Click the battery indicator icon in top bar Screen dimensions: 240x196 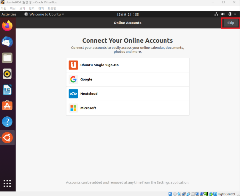(230, 14)
